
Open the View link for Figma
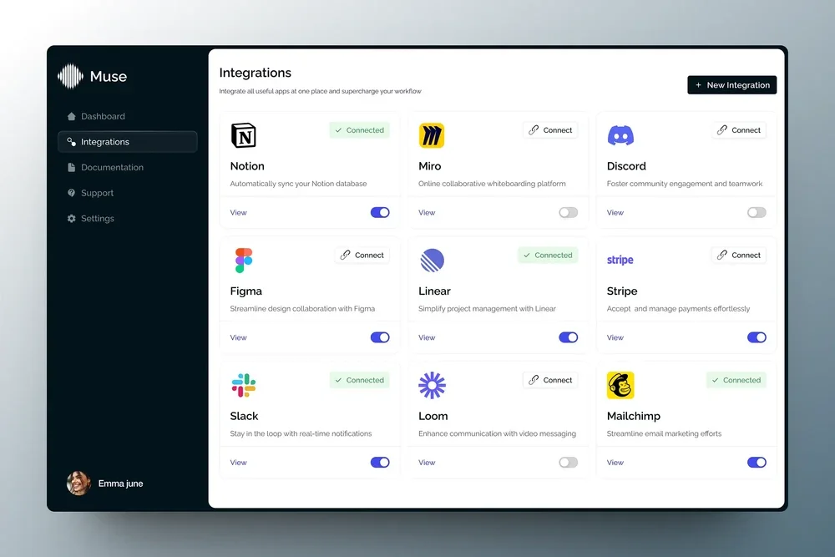tap(238, 337)
